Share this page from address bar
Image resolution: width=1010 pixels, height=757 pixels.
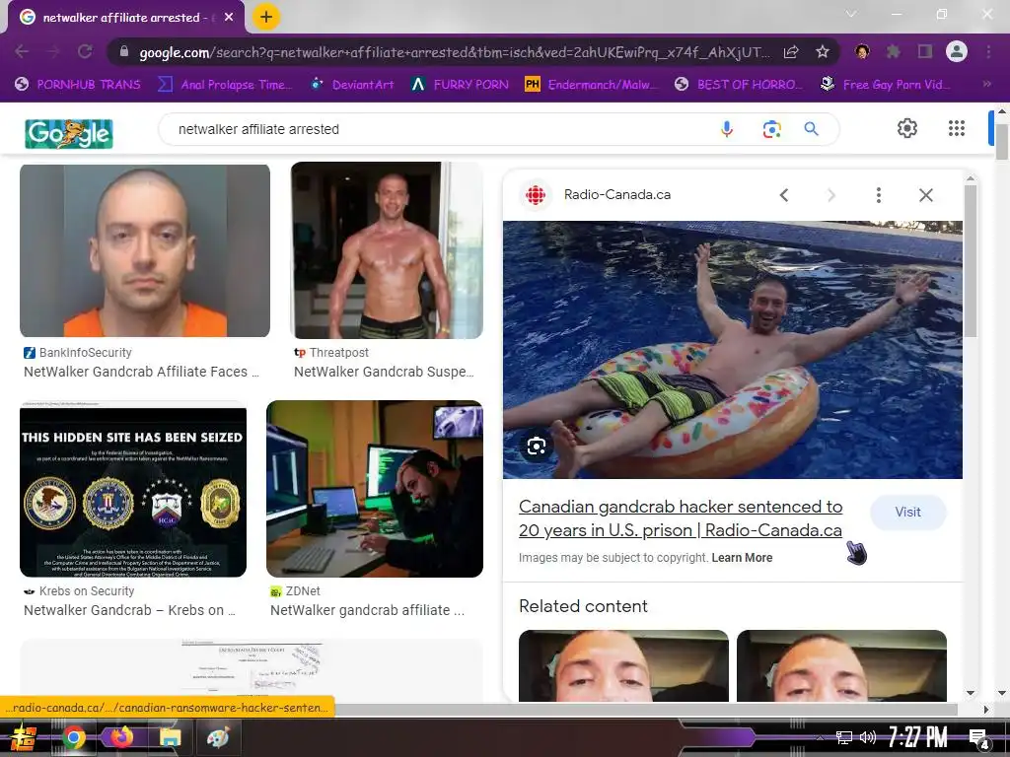pyautogui.click(x=791, y=51)
